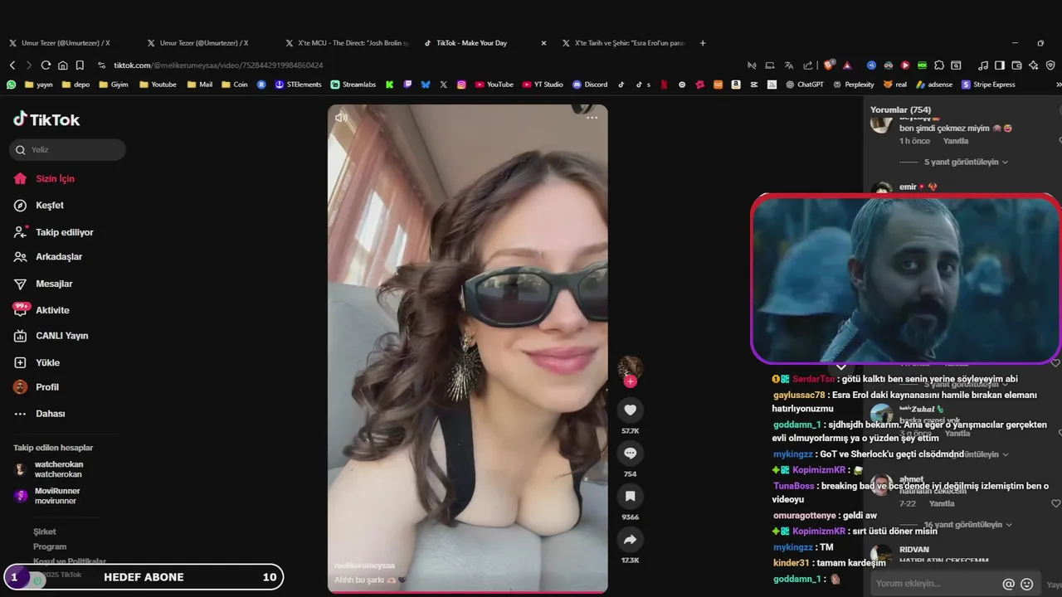This screenshot has width=1062, height=597.
Task: Close the TikTok browser tab
Action: (x=543, y=42)
